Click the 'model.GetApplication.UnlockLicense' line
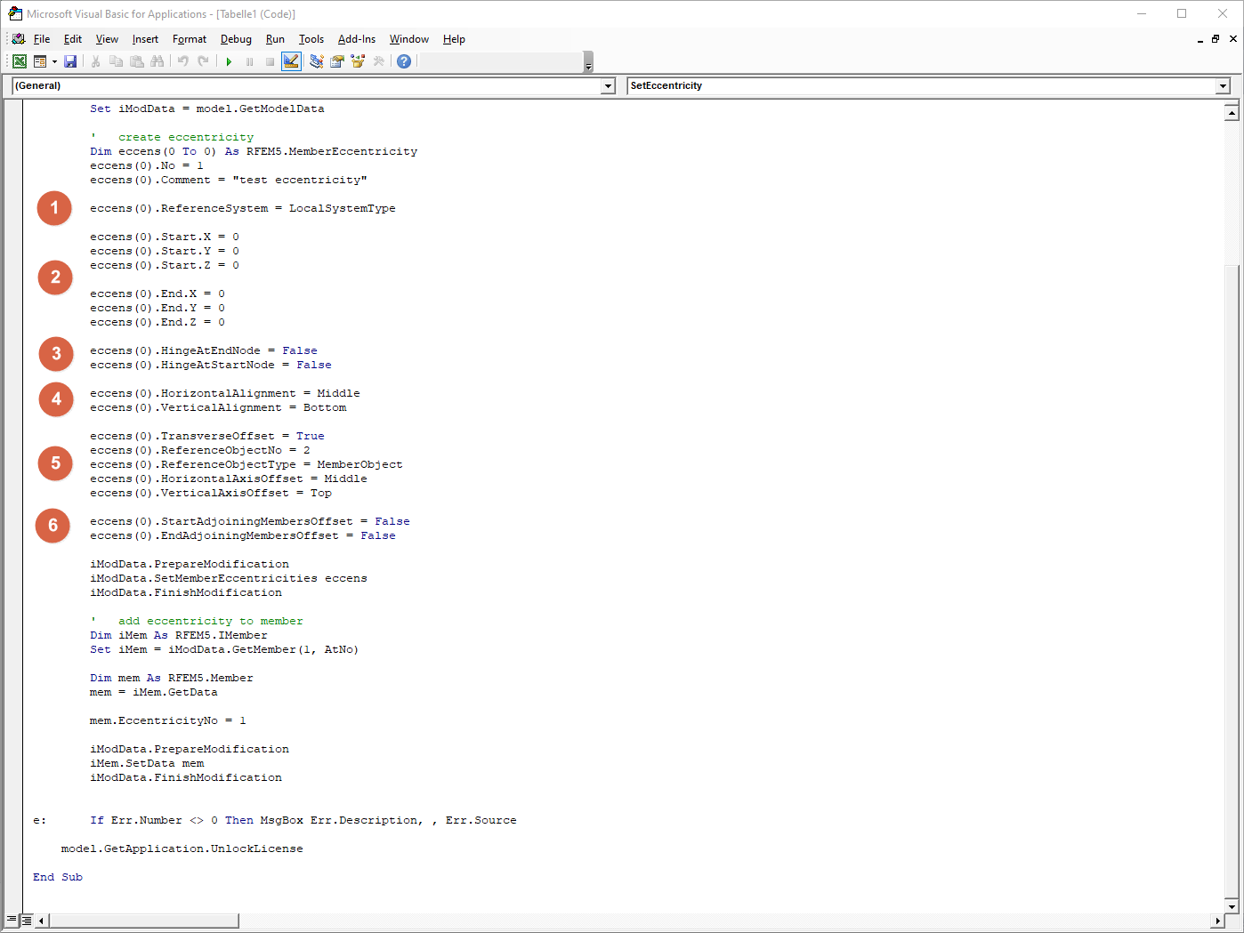1244x933 pixels. (x=182, y=849)
